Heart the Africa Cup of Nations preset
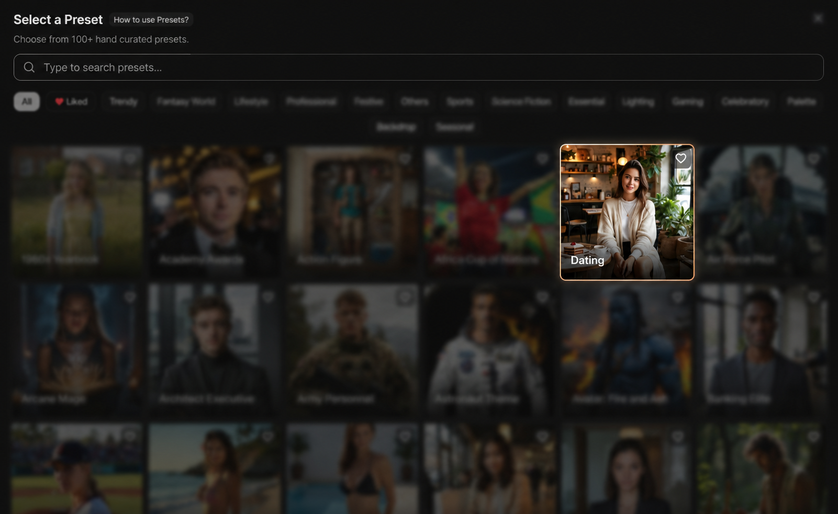This screenshot has width=838, height=514. [542, 158]
